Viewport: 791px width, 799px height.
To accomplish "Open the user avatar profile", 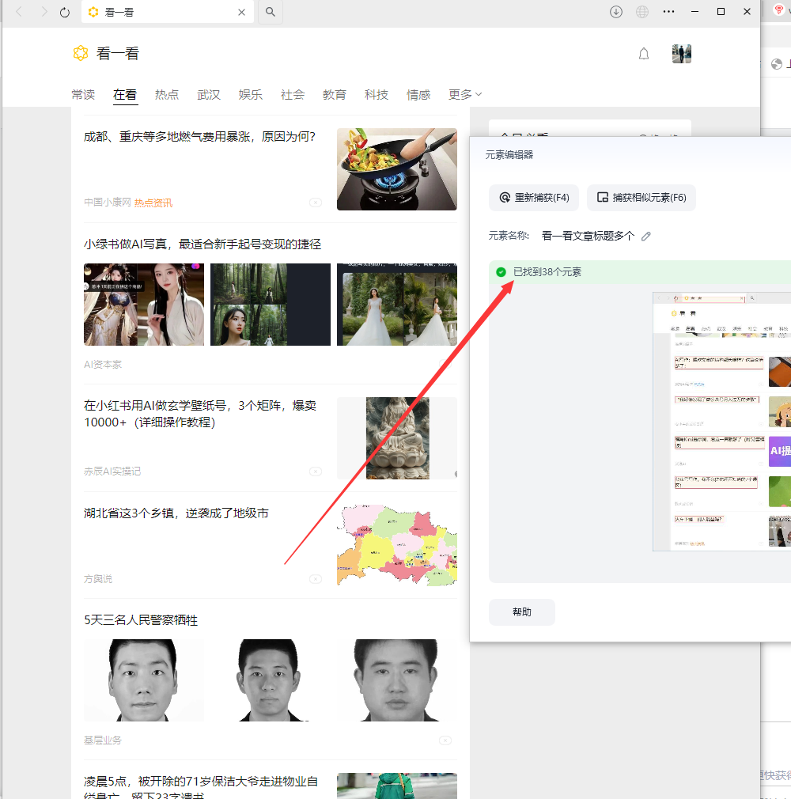I will 681,54.
